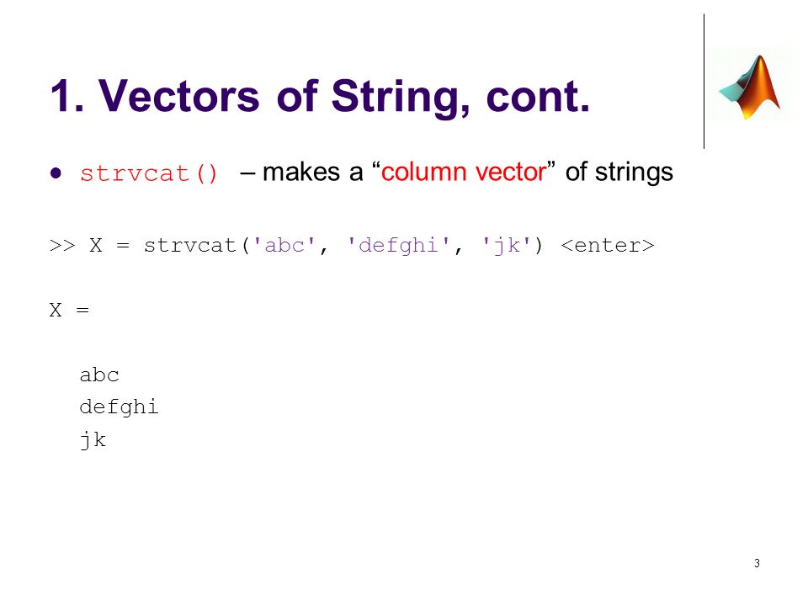Click the 'X =' output line
This screenshot has height=606, width=808.
pyautogui.click(x=70, y=311)
